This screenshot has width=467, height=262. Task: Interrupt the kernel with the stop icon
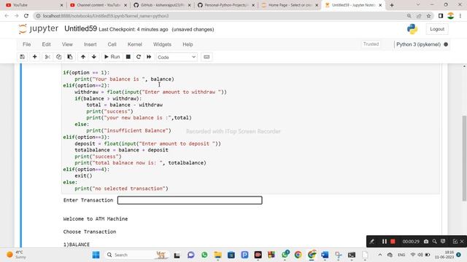(x=128, y=57)
